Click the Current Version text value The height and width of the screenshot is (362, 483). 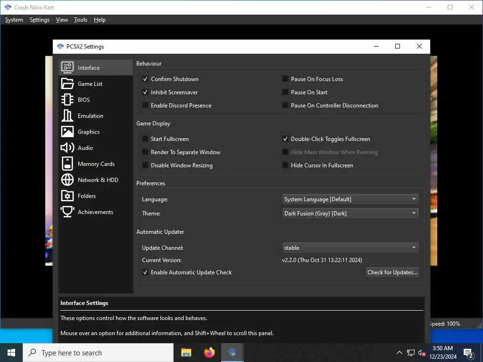coord(322,260)
